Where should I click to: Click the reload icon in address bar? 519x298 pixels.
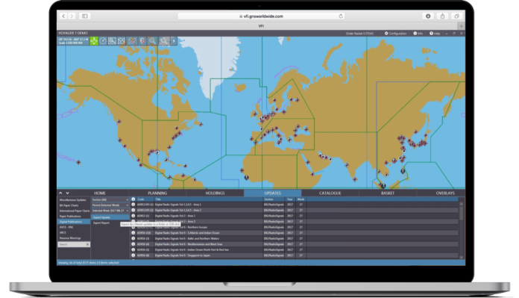(x=341, y=16)
